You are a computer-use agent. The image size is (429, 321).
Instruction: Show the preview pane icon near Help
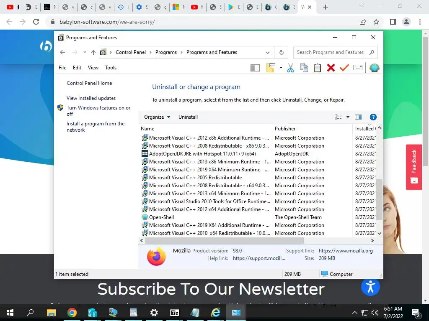[x=358, y=117]
